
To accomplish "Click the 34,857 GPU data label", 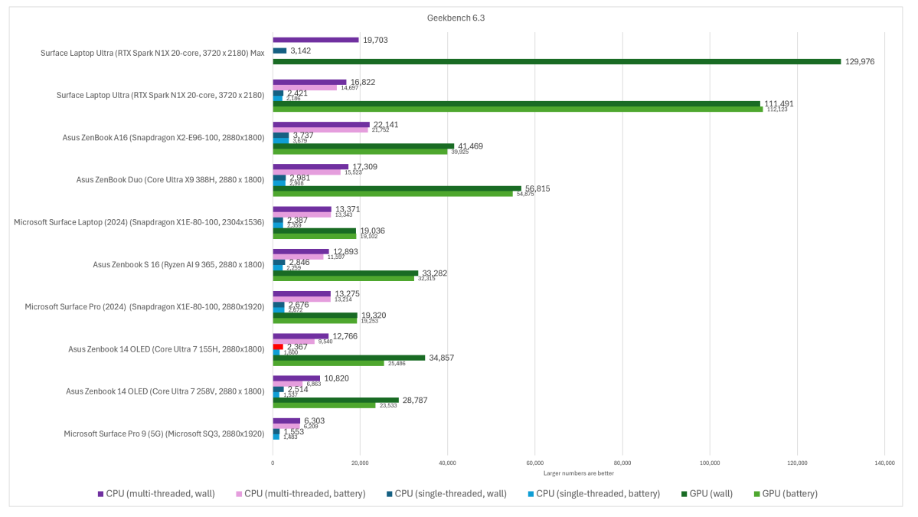I will tap(442, 358).
